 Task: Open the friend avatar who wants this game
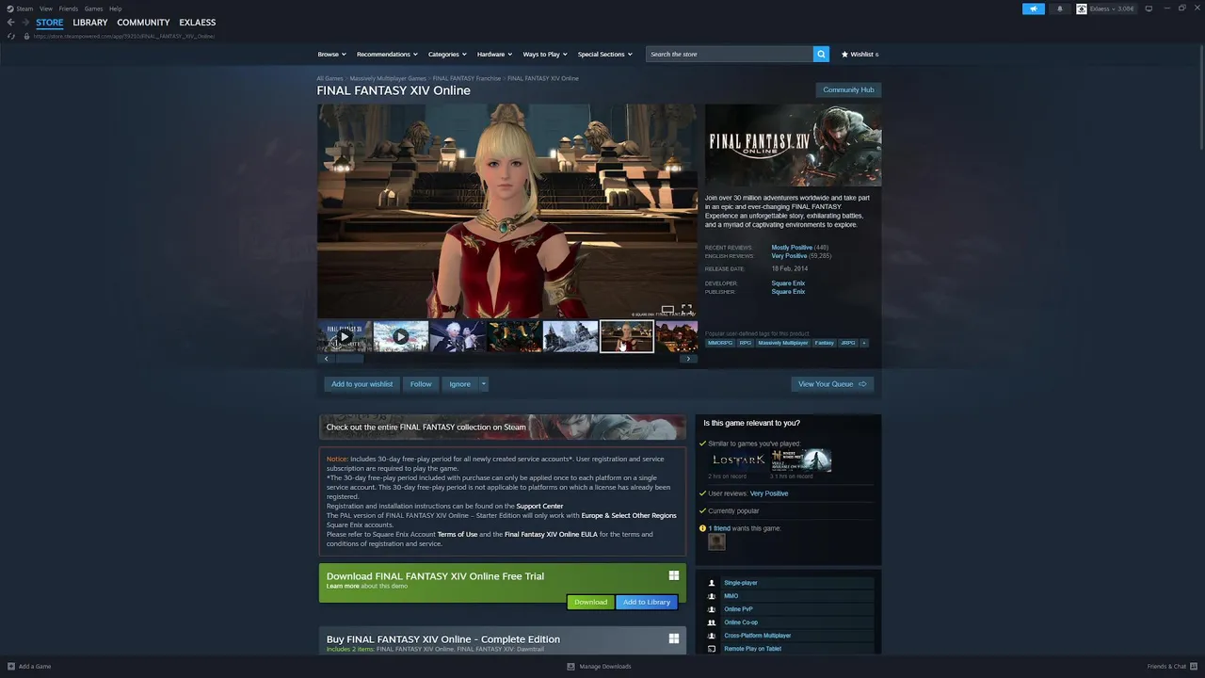[x=717, y=541]
